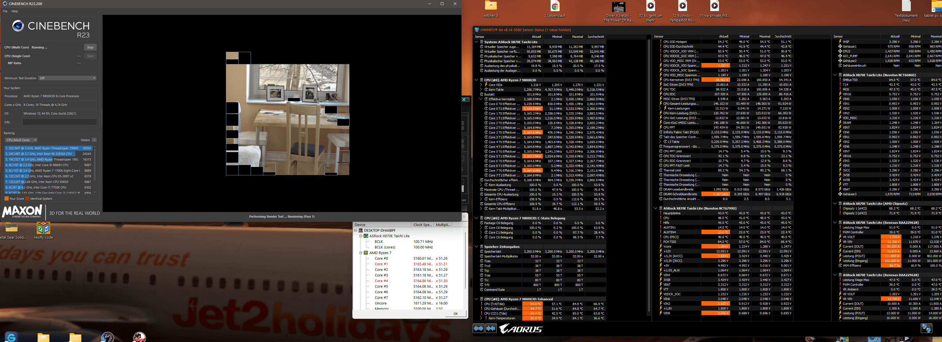Click the HWiNFO shrink columns arrows icon
The image size is (942, 342).
[491, 329]
